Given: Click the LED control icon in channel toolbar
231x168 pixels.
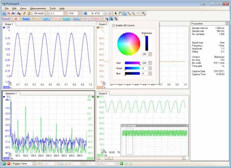Looking at the screenshot, I should tap(111, 19).
